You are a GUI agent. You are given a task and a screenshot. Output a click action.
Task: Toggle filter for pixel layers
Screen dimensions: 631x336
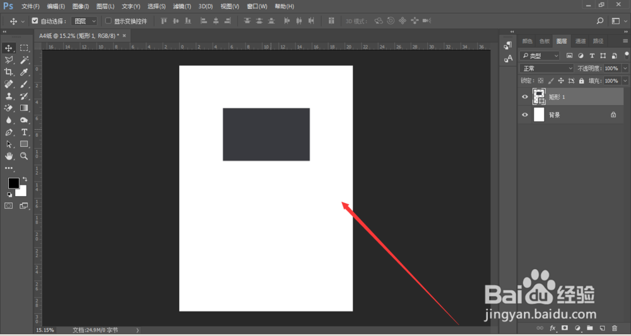(569, 55)
